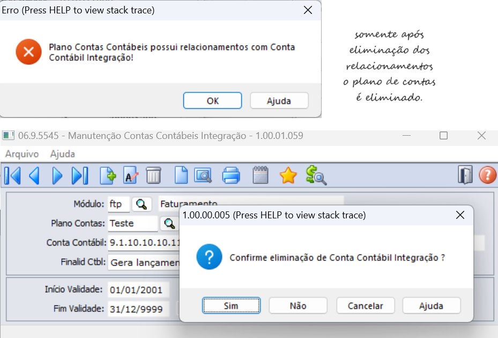Click the exit door icon

465,175
